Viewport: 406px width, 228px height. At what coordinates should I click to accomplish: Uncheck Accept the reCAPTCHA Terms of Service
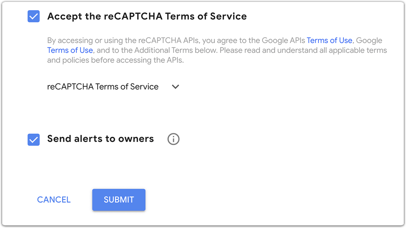pyautogui.click(x=34, y=16)
